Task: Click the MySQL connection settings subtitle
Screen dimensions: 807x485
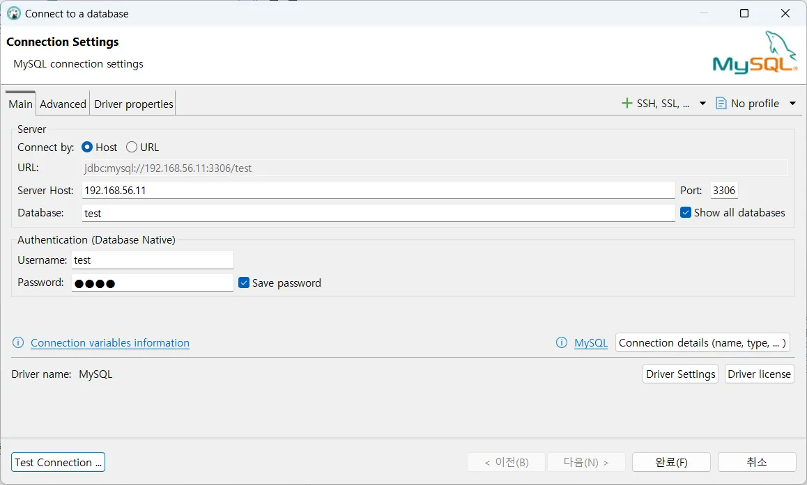Action: (x=78, y=64)
